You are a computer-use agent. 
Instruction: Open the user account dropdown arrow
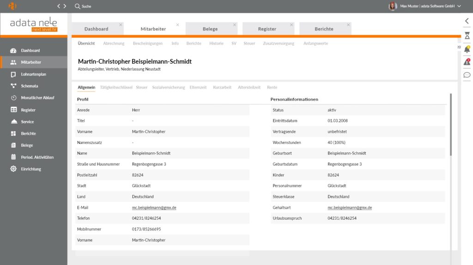click(x=459, y=6)
